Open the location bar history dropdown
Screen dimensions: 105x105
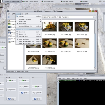pos(94,17)
